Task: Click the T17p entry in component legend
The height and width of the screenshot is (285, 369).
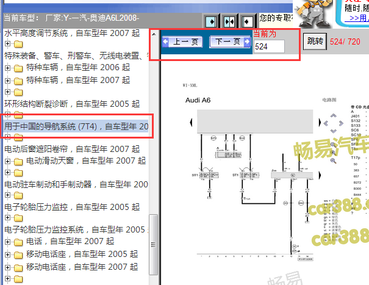Action: (356, 157)
